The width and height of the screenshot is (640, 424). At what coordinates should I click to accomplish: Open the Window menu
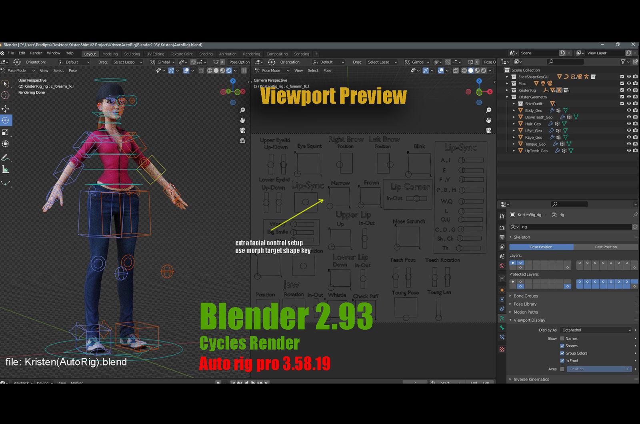[x=54, y=53]
